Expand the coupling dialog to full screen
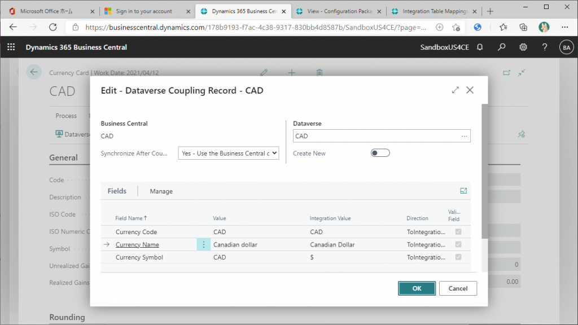 pos(456,90)
